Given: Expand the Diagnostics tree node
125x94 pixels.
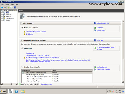Looking at the screenshot, I should pyautogui.click(x=2, y=16).
